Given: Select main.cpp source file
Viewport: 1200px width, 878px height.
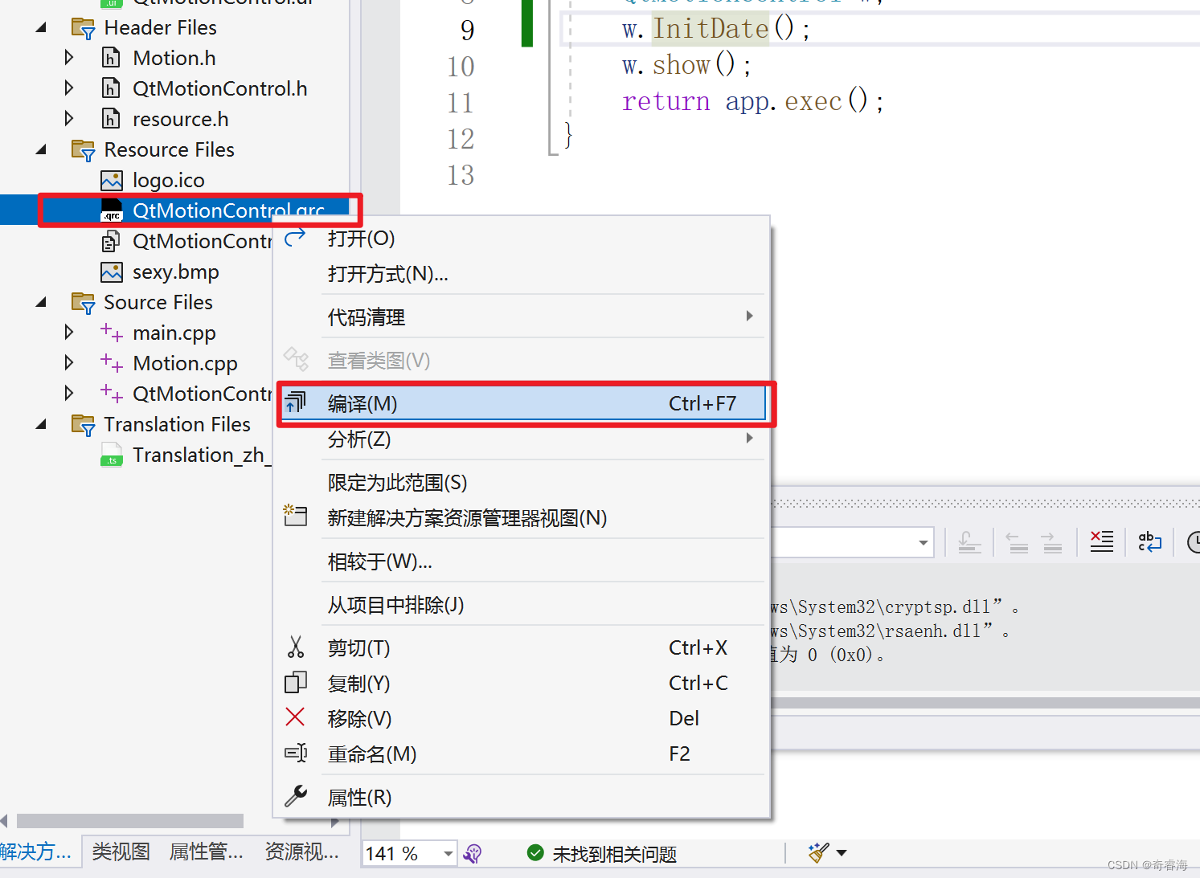Looking at the screenshot, I should [174, 333].
